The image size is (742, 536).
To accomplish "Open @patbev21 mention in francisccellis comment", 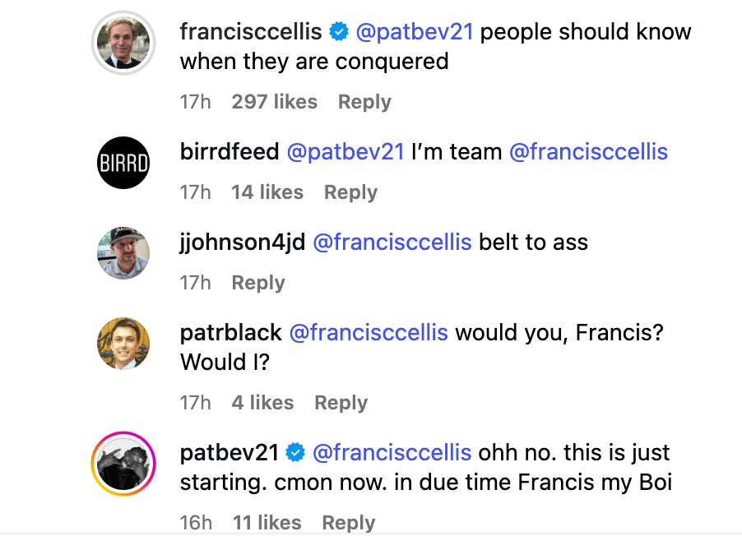I will (x=414, y=32).
